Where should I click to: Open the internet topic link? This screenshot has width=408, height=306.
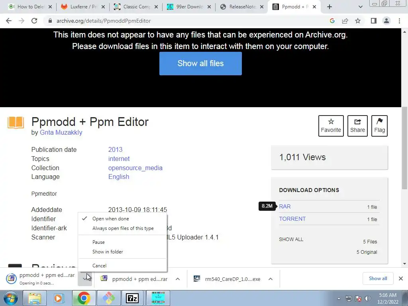click(119, 159)
